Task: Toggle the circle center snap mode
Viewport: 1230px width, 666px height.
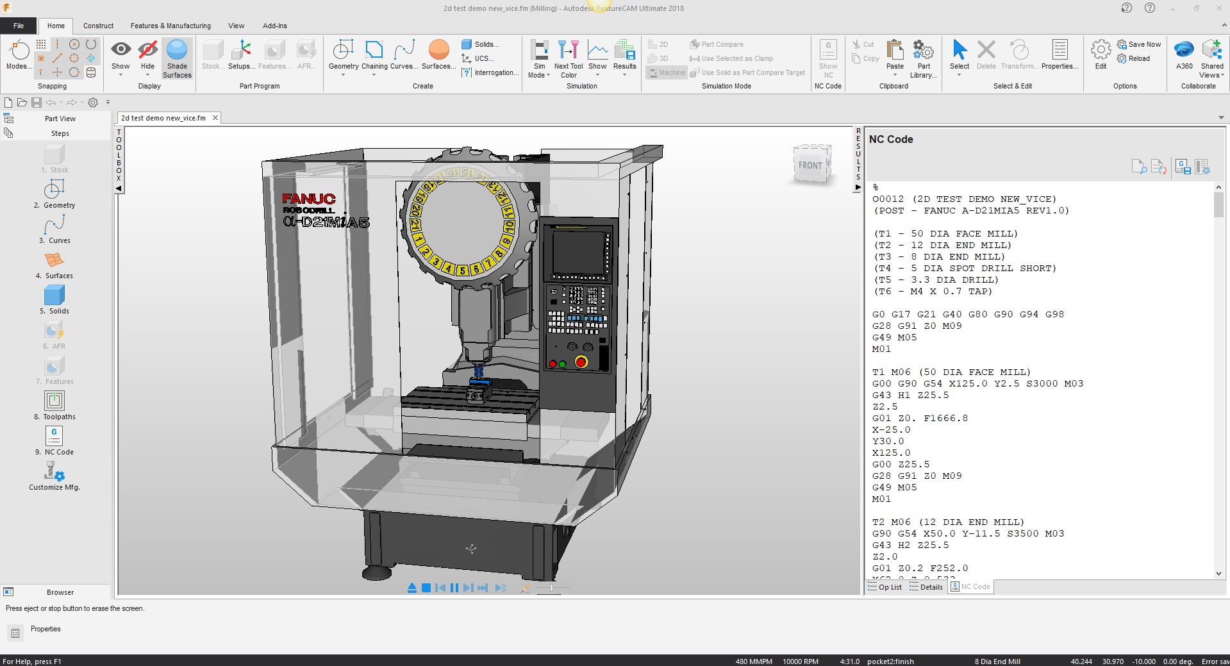Action: click(x=74, y=44)
